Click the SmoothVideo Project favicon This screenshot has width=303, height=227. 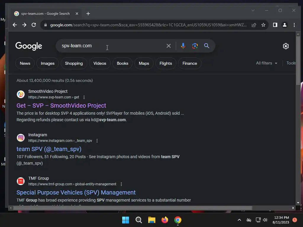21,94
